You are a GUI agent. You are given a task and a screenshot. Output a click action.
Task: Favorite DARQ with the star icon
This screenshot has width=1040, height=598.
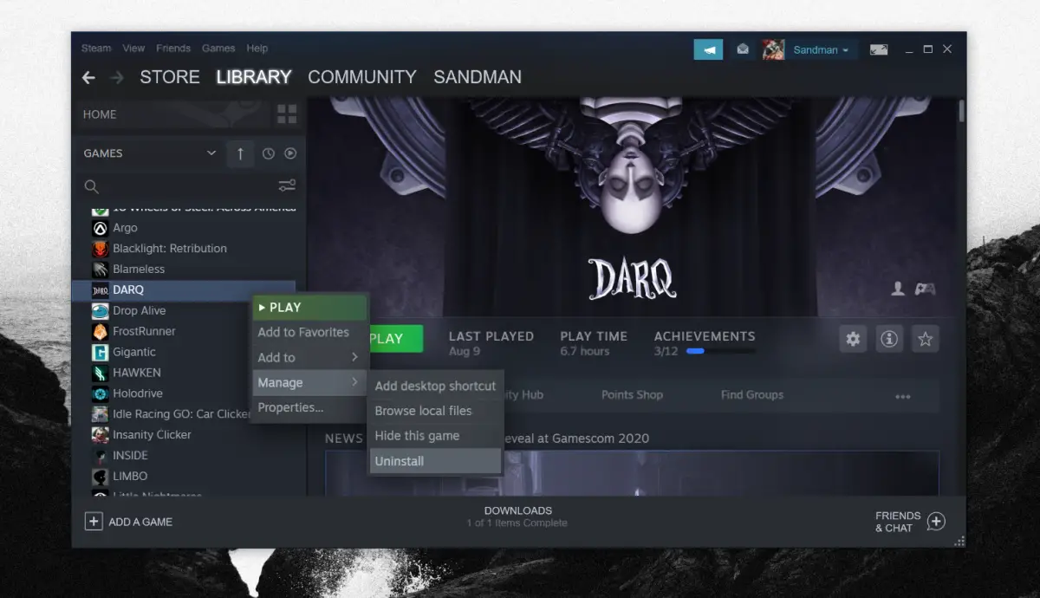(925, 339)
